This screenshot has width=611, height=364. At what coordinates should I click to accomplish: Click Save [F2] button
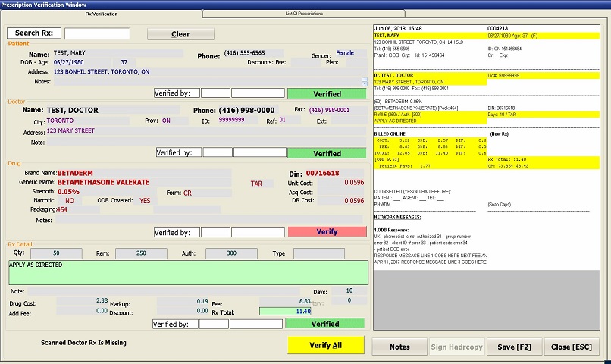click(x=514, y=347)
